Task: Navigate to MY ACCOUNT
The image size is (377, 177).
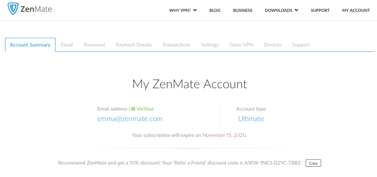Action: [x=356, y=10]
